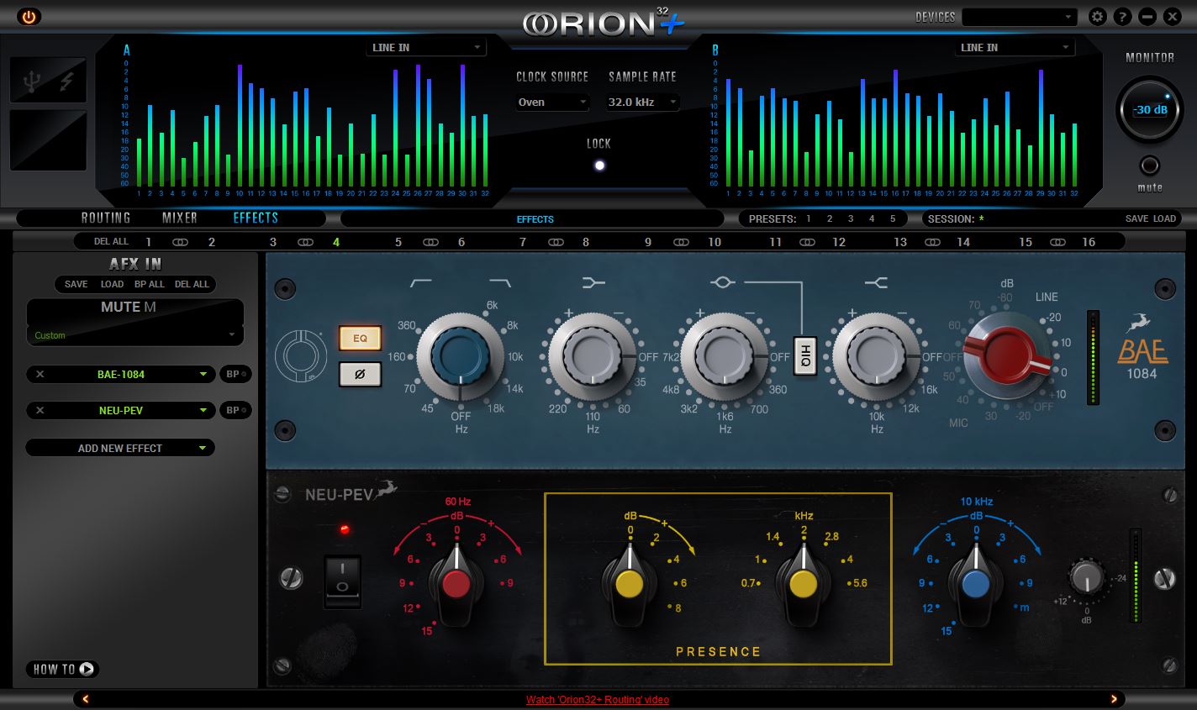Open meter A LINE IN source dropdown
1197x710 pixels.
tap(426, 48)
